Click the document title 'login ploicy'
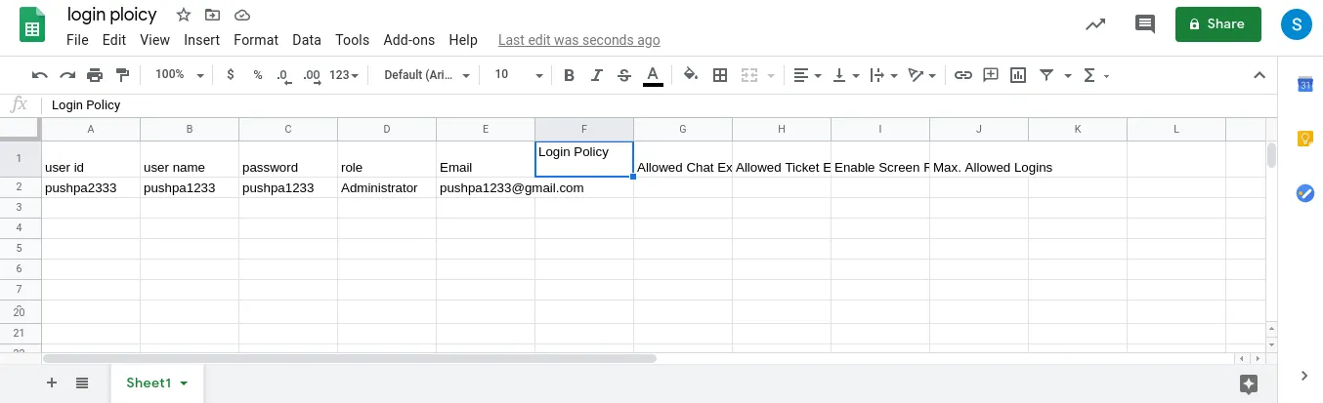Image resolution: width=1323 pixels, height=403 pixels. click(111, 15)
